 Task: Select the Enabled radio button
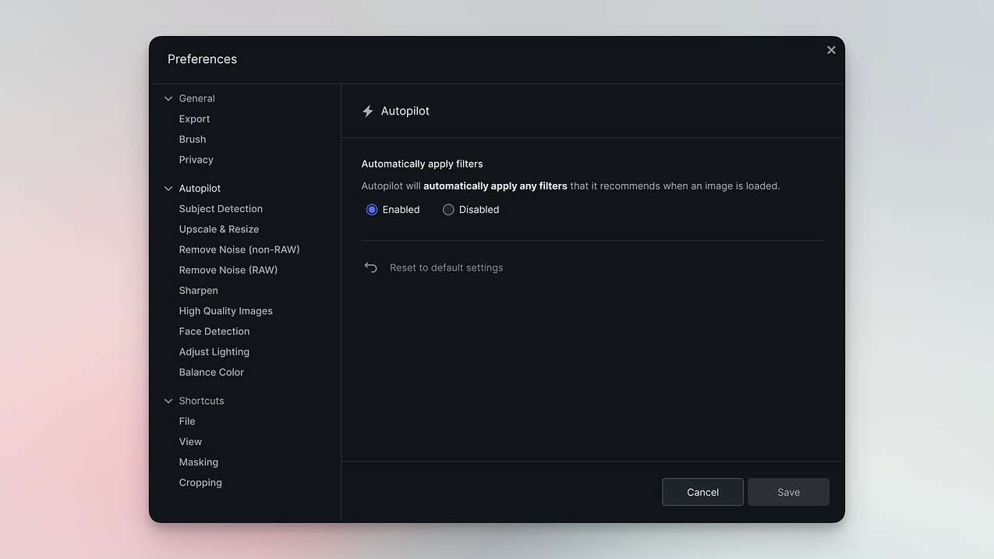click(371, 209)
